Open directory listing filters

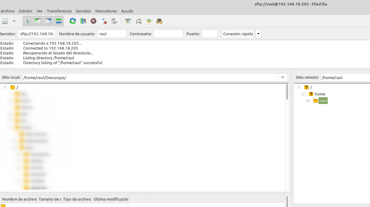[128, 21]
